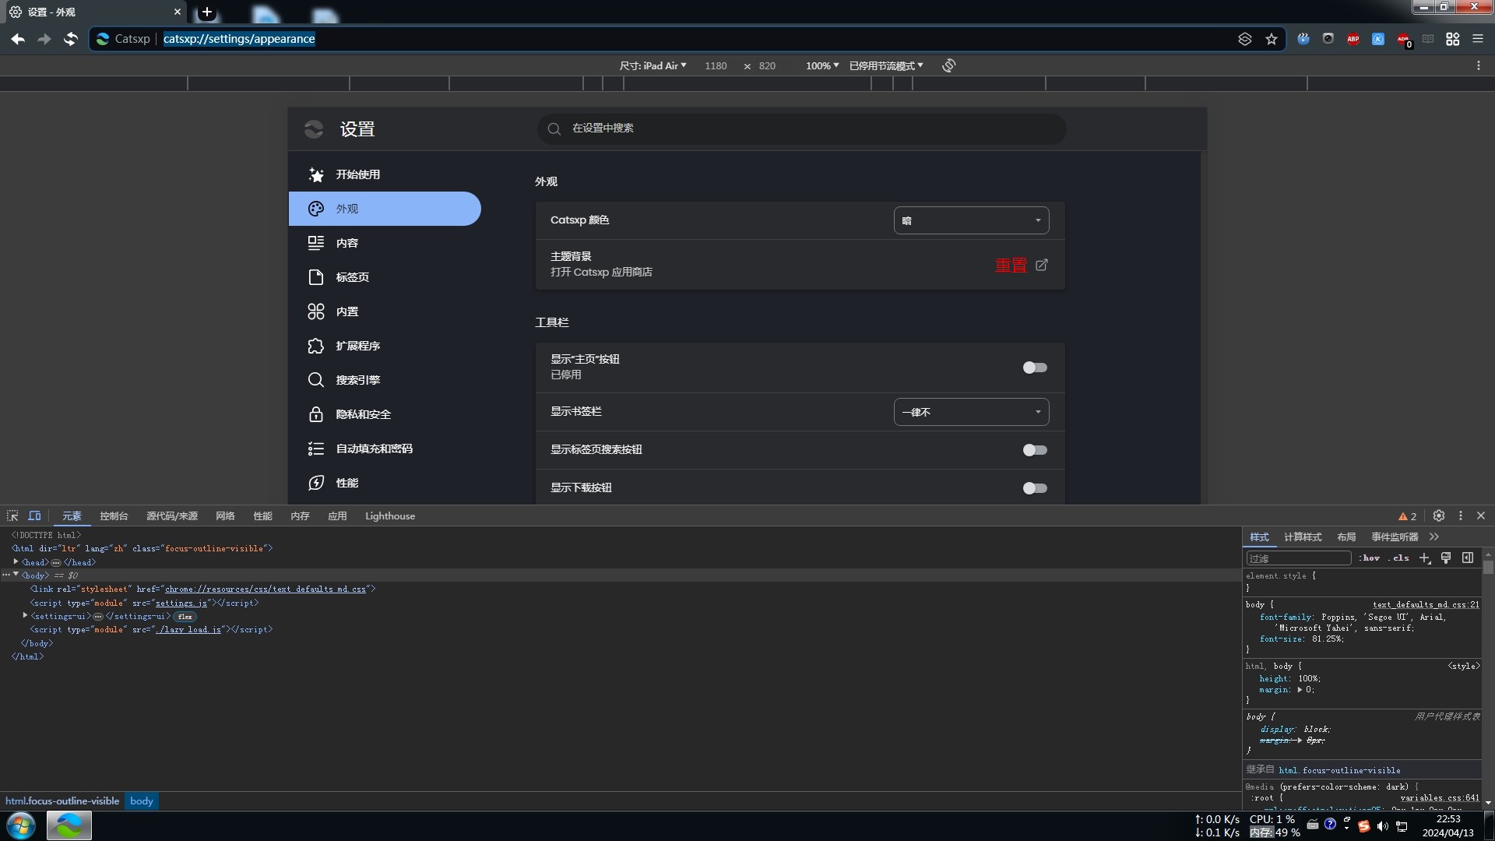
Task: Toggle the rendering emulation paintbrush icon
Action: (x=1446, y=558)
